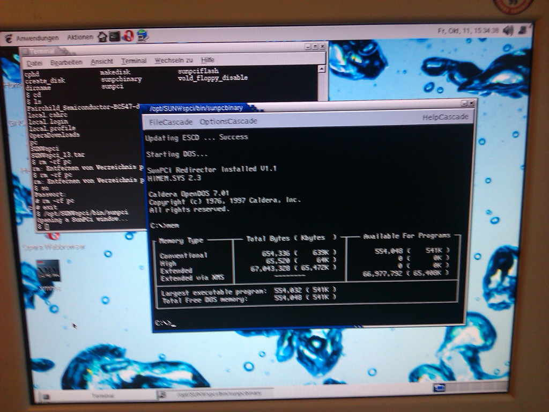Viewport: 549px width, 412px height.
Task: Click 'Largest executable program:' row
Action: tap(248, 291)
